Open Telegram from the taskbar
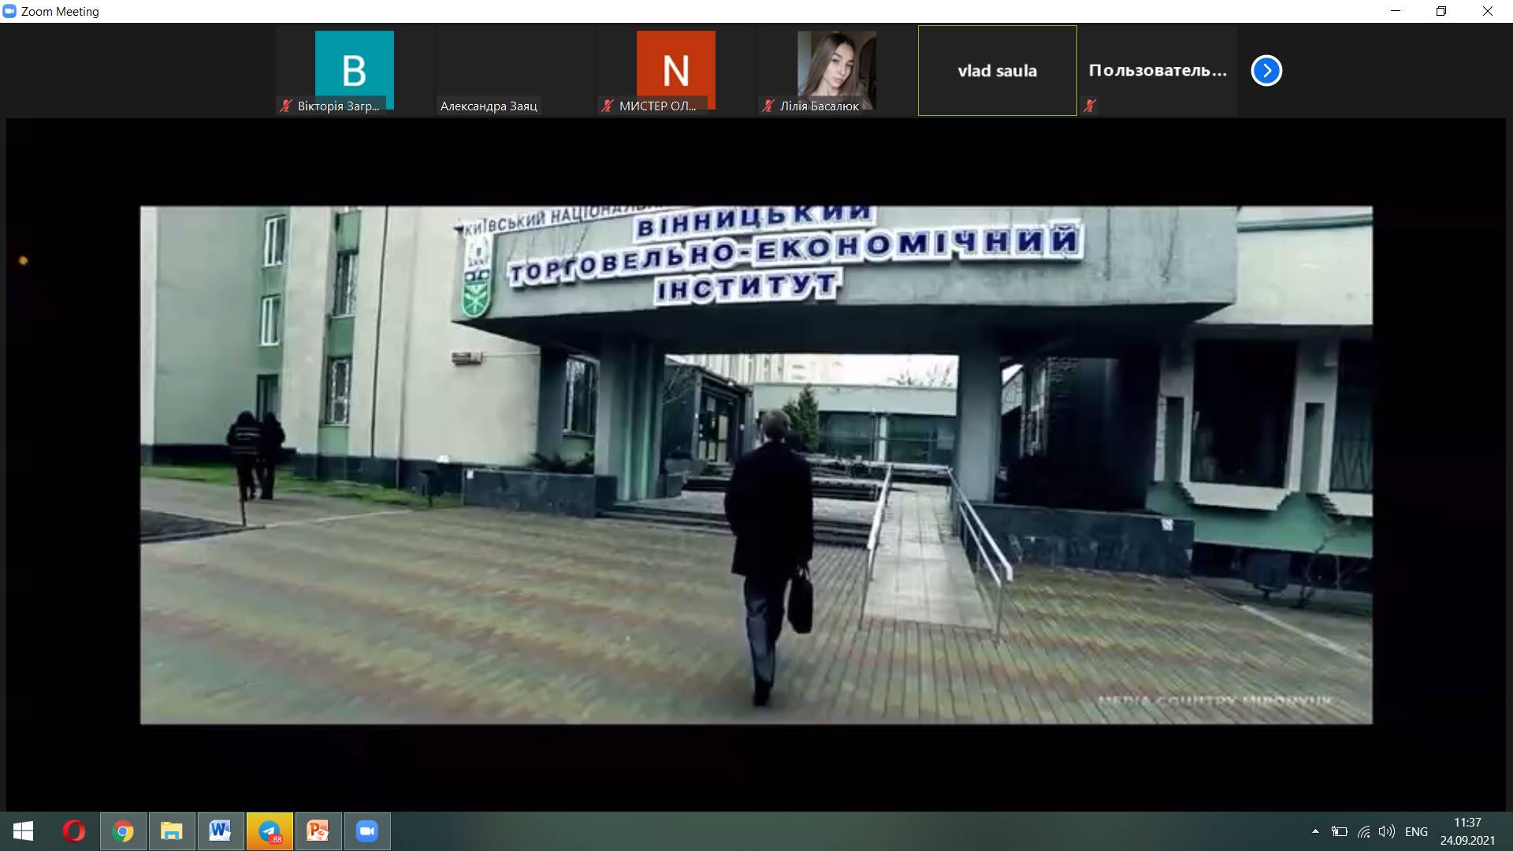This screenshot has width=1513, height=851. [270, 831]
